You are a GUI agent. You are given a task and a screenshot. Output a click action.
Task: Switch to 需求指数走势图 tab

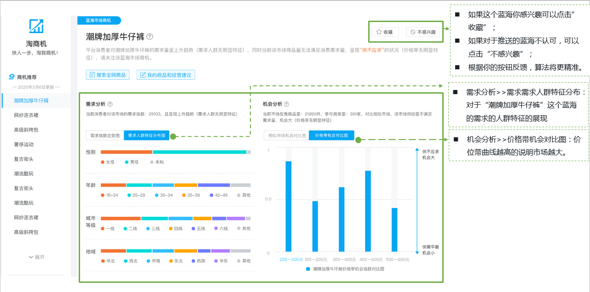click(104, 135)
